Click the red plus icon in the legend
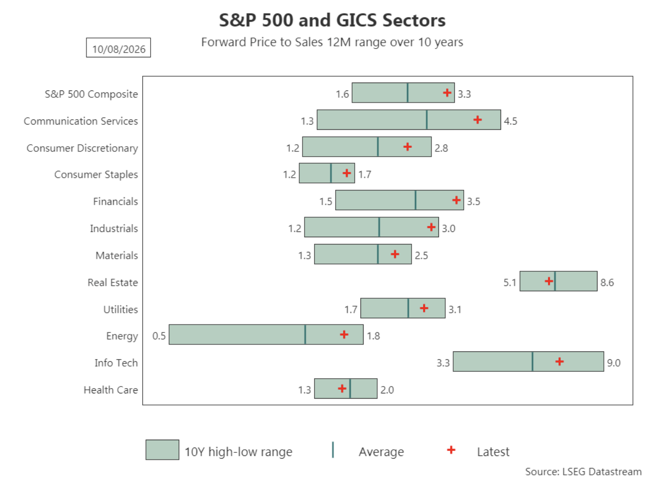The height and width of the screenshot is (487, 666). point(451,450)
